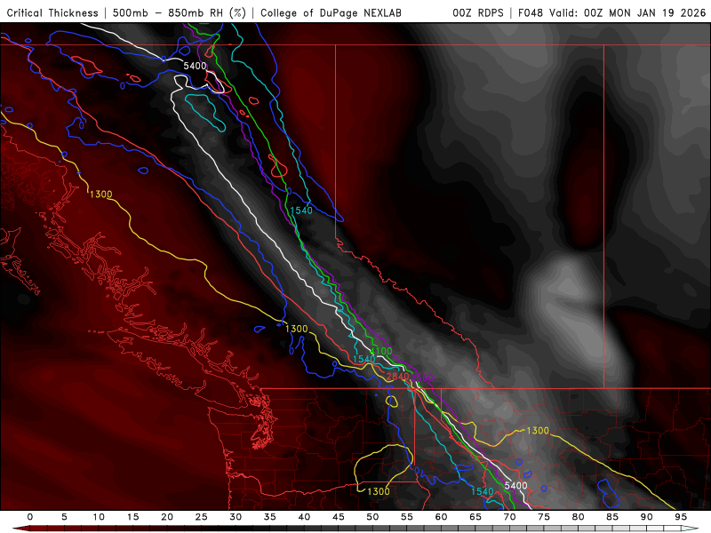711x533 pixels.
Task: Click the purple '2560' contour label
Action: coord(424,378)
